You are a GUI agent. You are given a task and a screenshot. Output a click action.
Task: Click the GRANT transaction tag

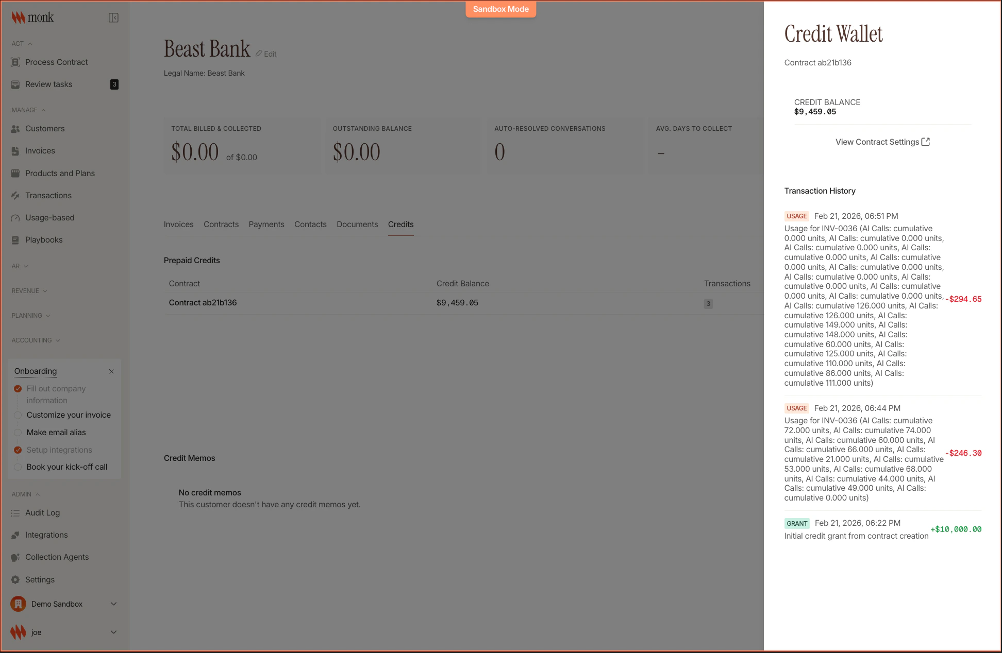tap(797, 524)
